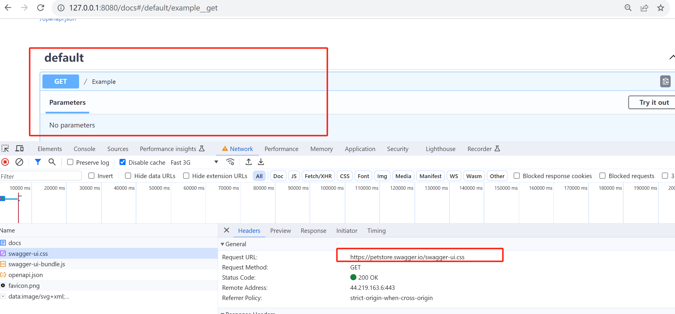Click the browser forward arrow
The image size is (675, 314).
click(24, 8)
